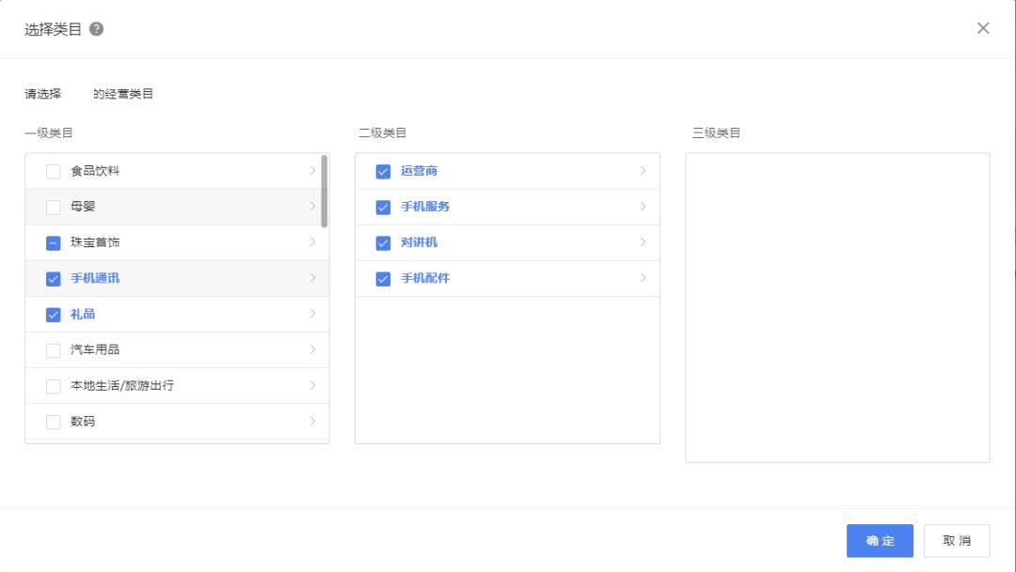Disable the 对讲机 checkbox
The width and height of the screenshot is (1016, 572).
pos(382,242)
